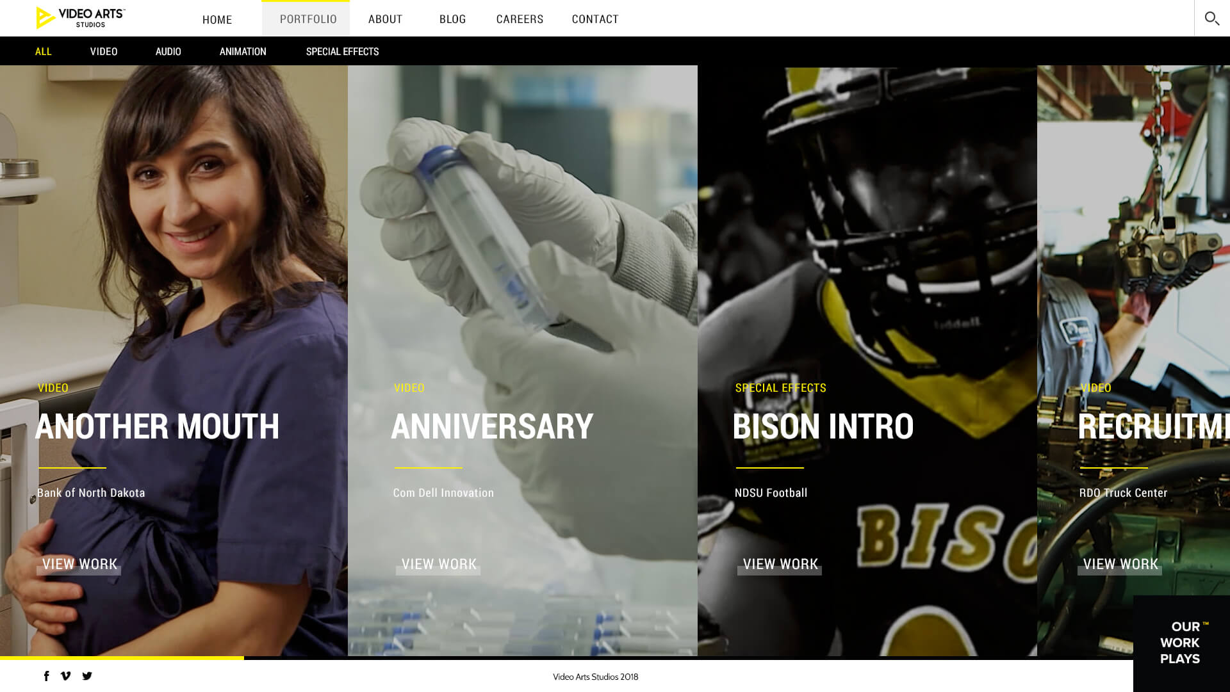The width and height of the screenshot is (1230, 692).
Task: Open the Portfolio menu item
Action: 307,19
